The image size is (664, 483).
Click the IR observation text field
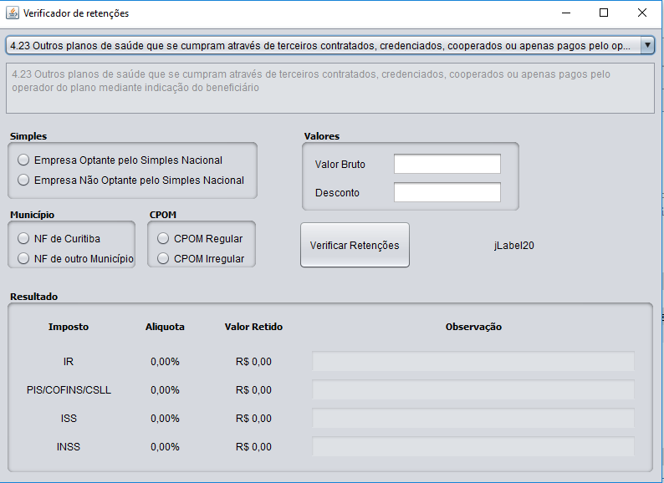pyautogui.click(x=473, y=361)
